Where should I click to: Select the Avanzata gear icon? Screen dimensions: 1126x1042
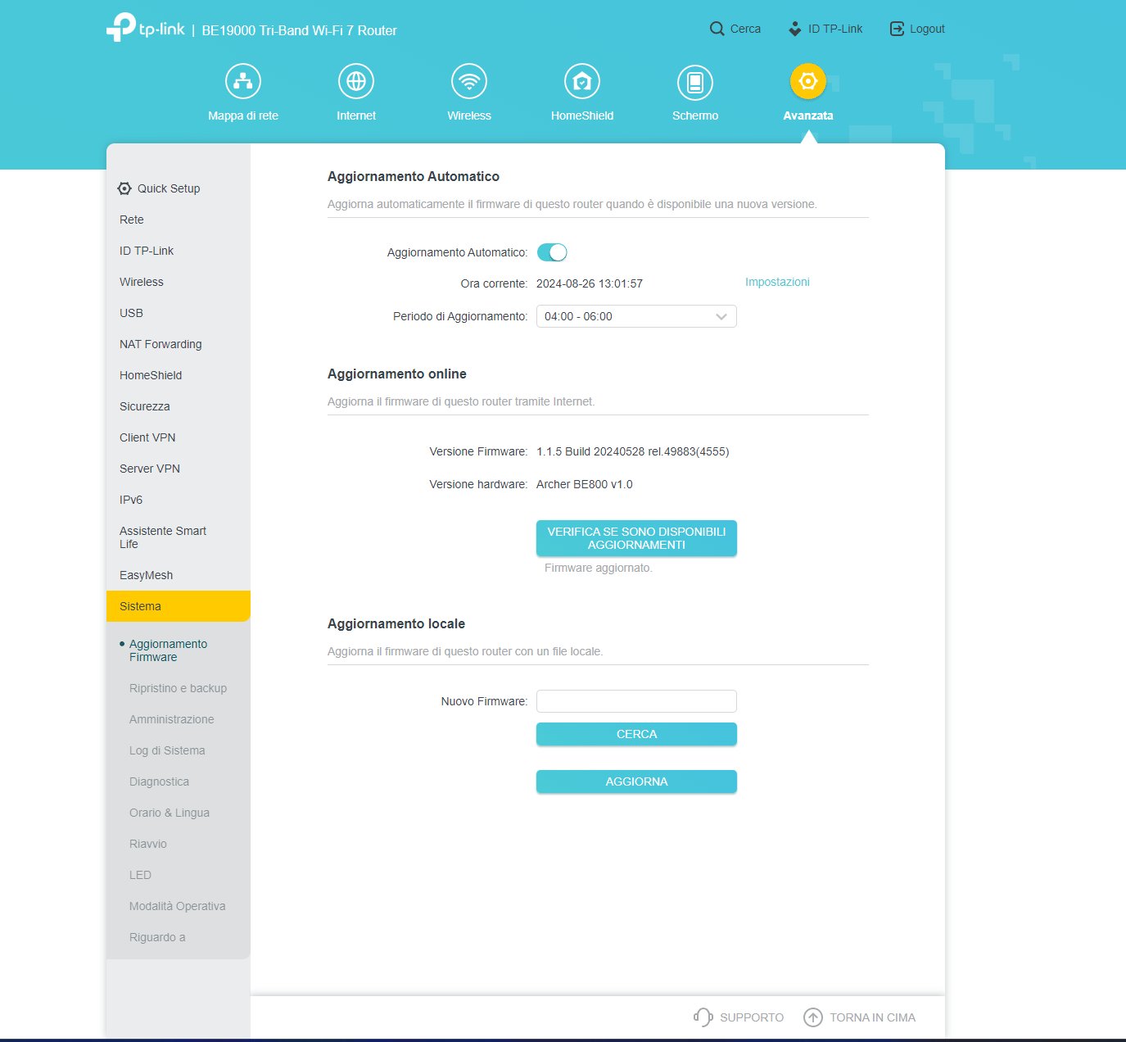pyautogui.click(x=808, y=81)
